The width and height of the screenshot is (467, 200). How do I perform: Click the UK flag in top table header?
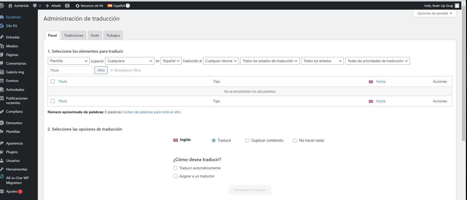(x=371, y=82)
